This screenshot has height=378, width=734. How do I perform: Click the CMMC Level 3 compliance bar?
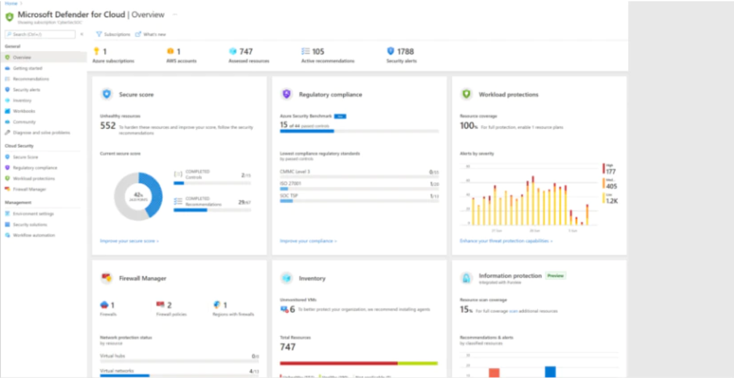coord(359,178)
